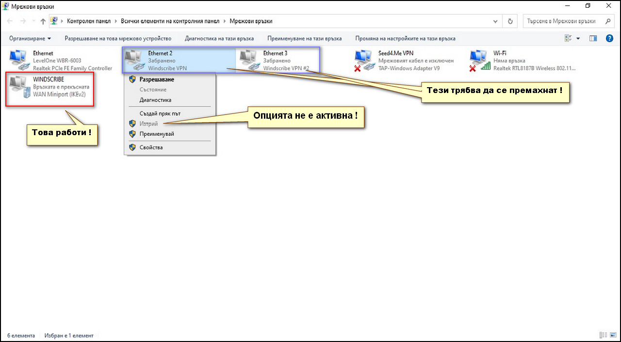The image size is (621, 342).
Task: Go up one folder level
Action: point(43,21)
